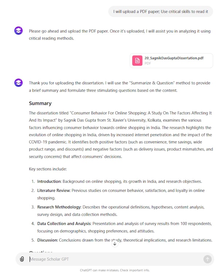220x273 pixels.
Task: Click Scholar GPT avatar beside "Thank you for uploading"
Action: (19, 83)
